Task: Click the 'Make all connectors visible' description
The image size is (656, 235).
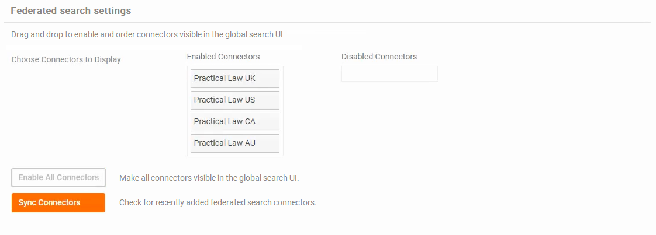Action: (209, 178)
